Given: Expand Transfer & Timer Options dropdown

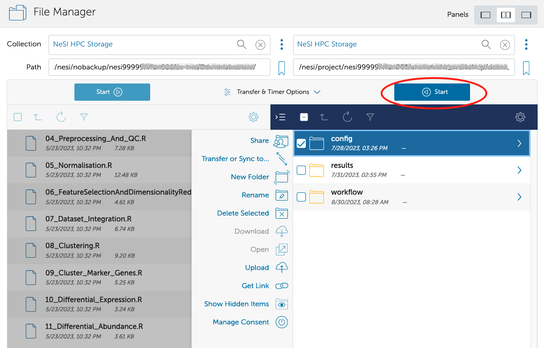Looking at the screenshot, I should 272,92.
